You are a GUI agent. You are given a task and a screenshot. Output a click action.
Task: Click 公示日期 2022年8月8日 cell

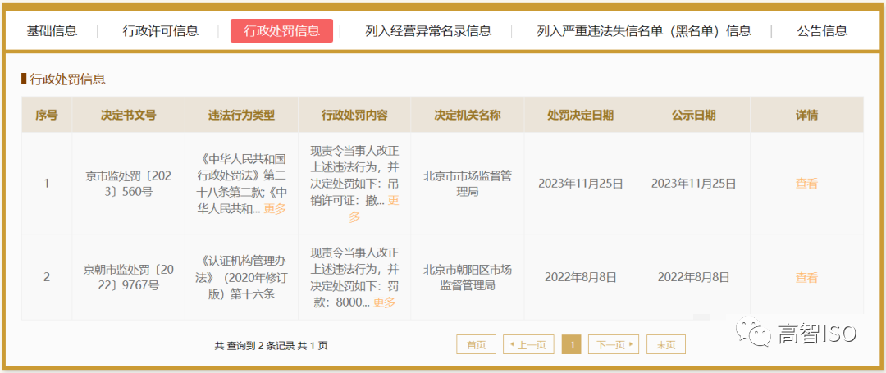click(693, 277)
